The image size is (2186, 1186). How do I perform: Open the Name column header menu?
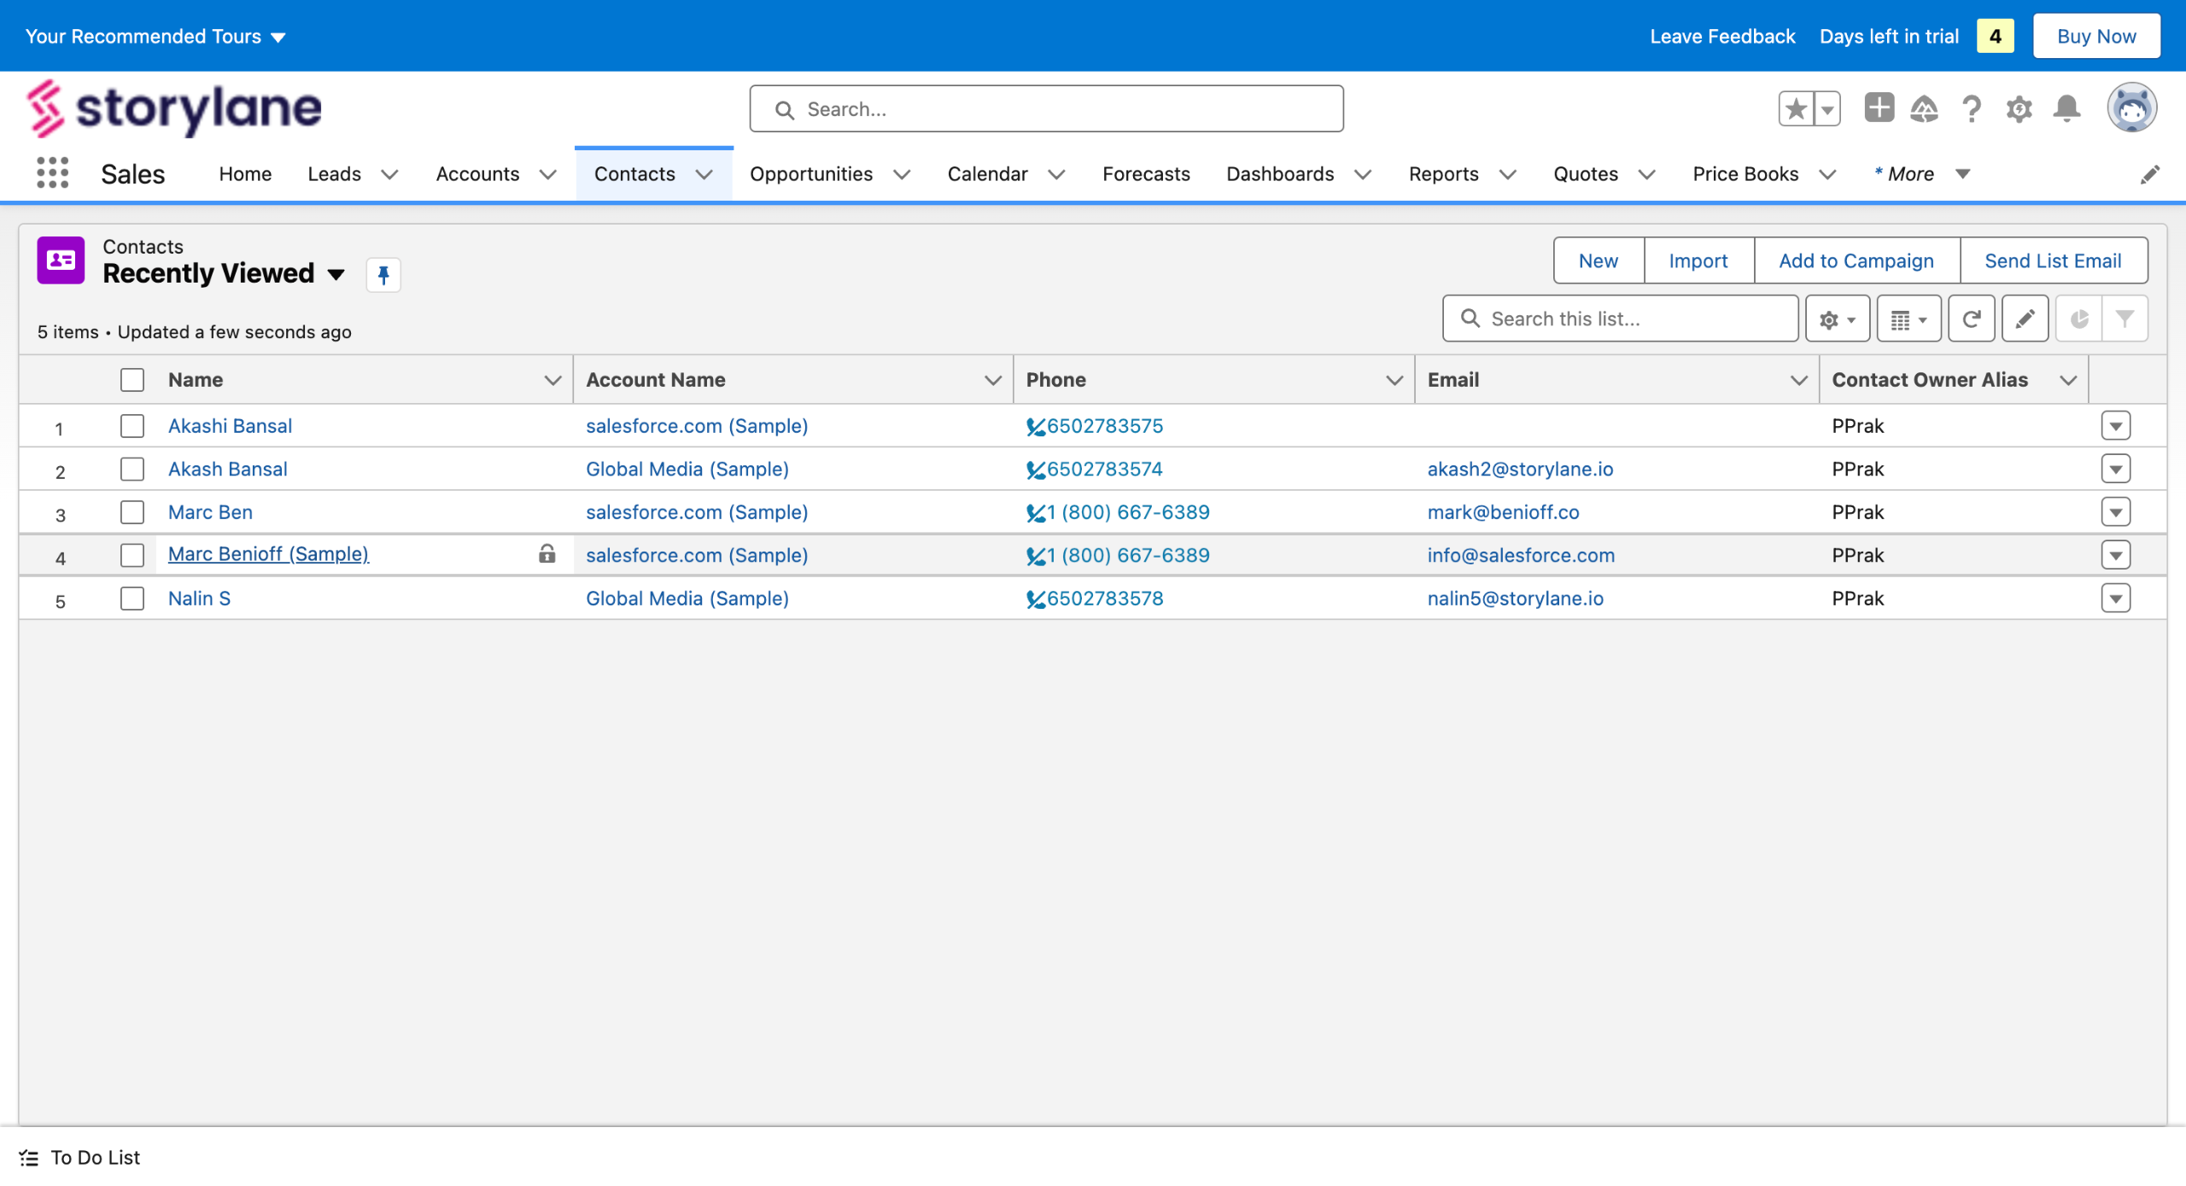[x=552, y=380]
